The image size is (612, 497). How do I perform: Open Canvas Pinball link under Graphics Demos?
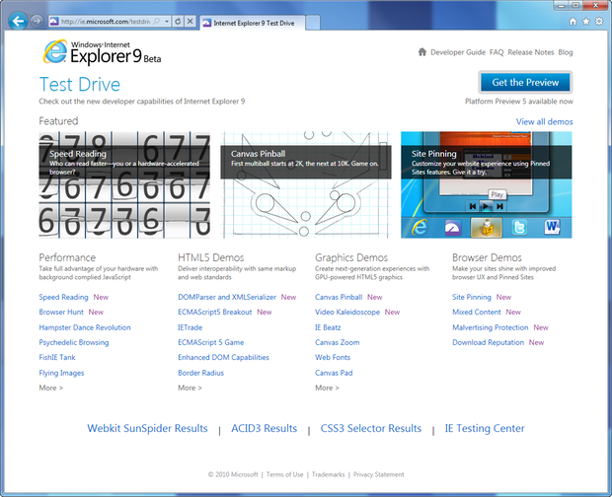339,297
